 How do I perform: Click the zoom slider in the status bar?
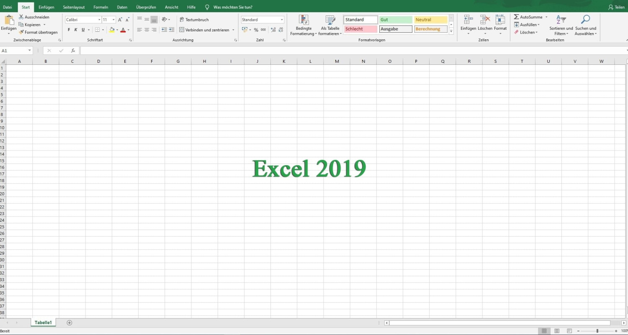point(597,331)
